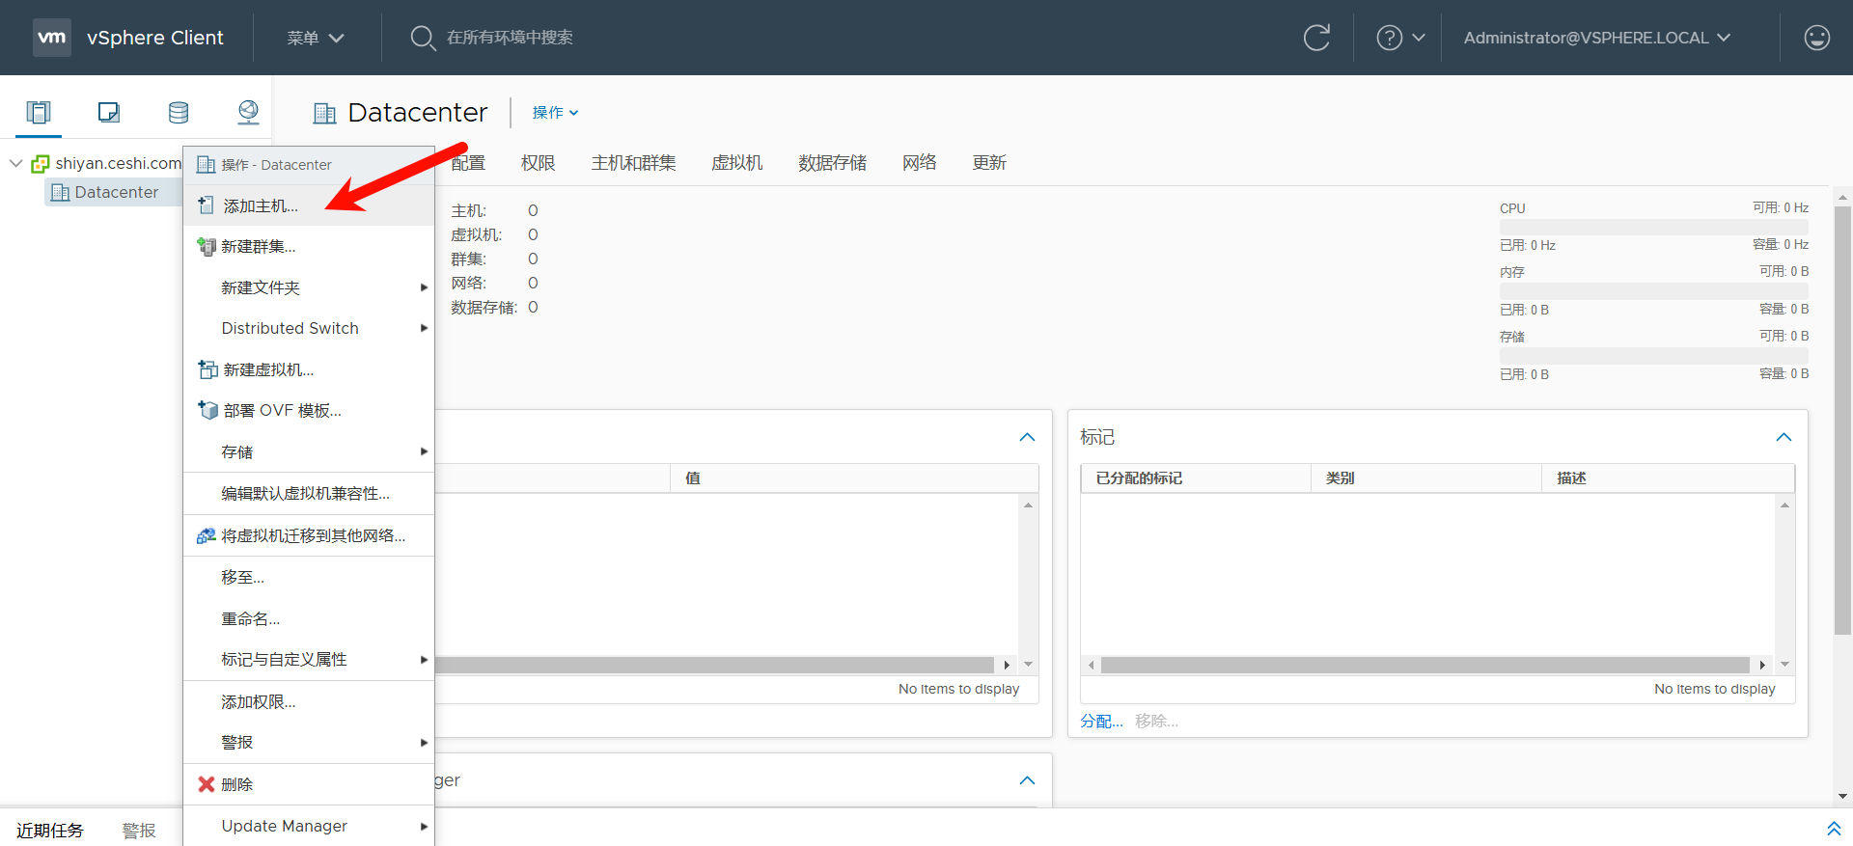Collapse the Update Manager panel chevron
This screenshot has width=1853, height=846.
coord(1027,780)
